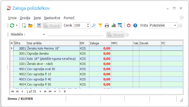The image size is (189, 107).
Task: Click the calculator icon in toolbar
Action: 39,25
